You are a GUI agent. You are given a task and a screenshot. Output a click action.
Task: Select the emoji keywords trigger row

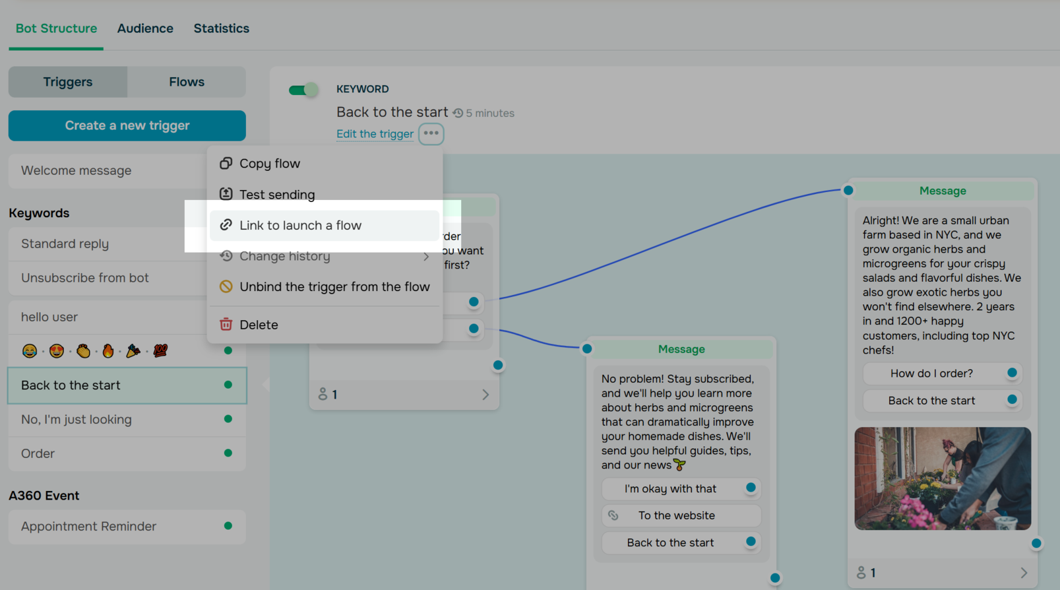(x=127, y=350)
